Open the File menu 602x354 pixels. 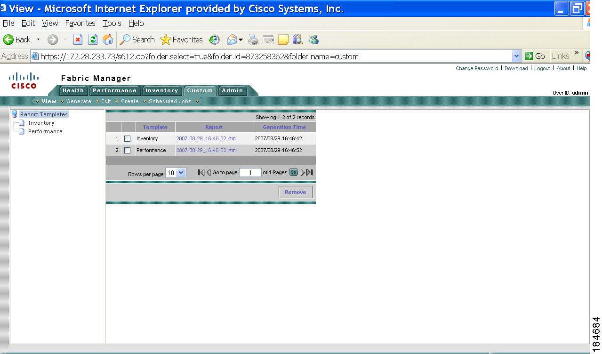[8, 23]
